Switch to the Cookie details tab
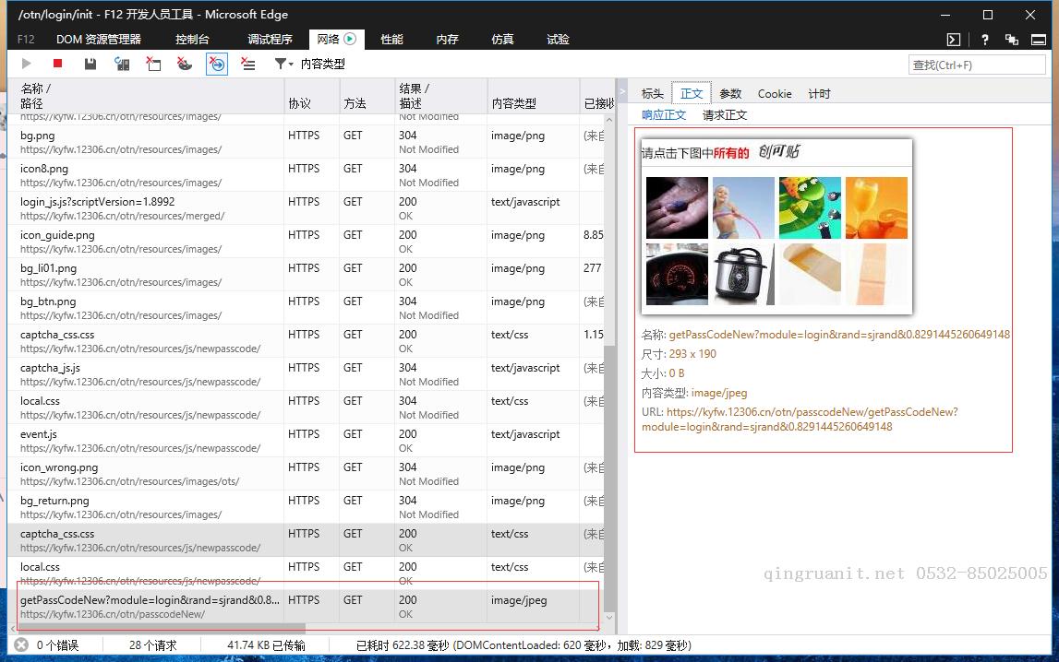The width and height of the screenshot is (1059, 662). pos(775,93)
